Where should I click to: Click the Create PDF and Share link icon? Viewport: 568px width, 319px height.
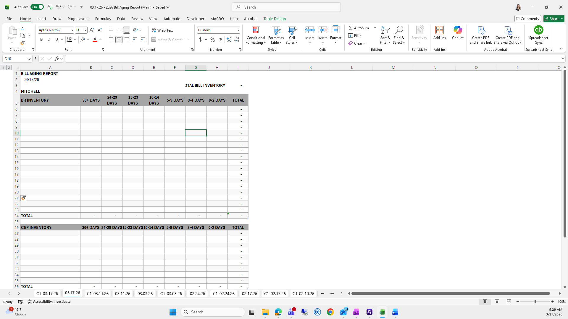(x=481, y=30)
